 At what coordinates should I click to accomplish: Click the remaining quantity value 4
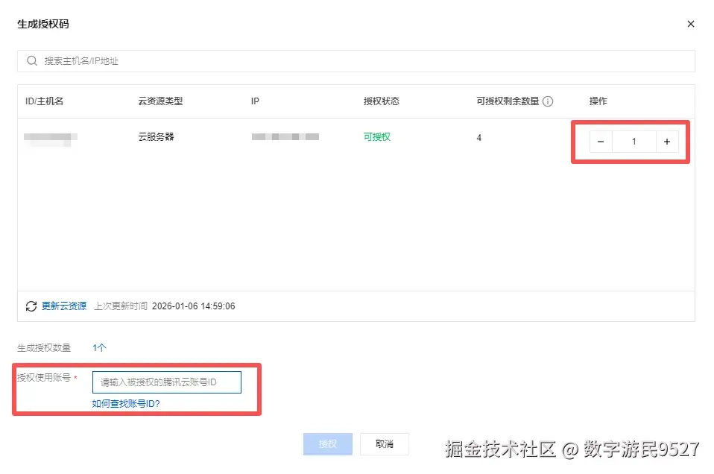pos(479,137)
